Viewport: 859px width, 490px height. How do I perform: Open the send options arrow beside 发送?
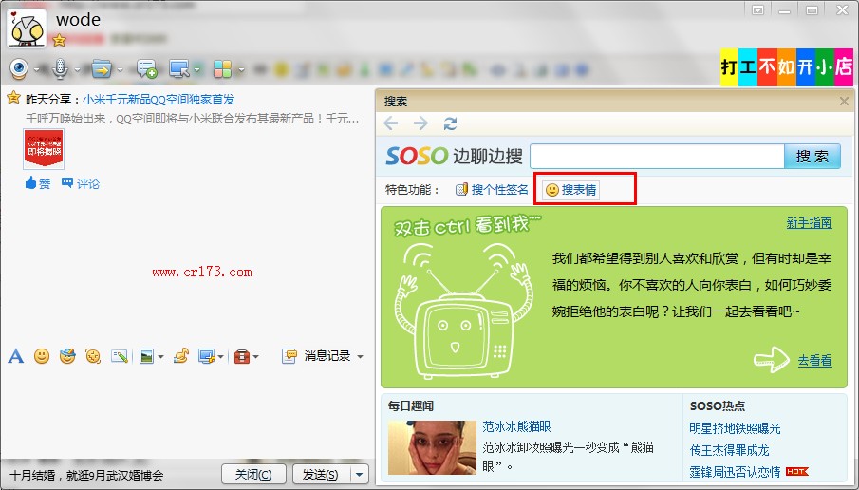pyautogui.click(x=359, y=474)
